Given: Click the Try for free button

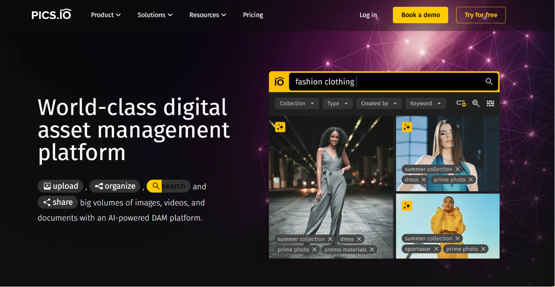Looking at the screenshot, I should click(x=481, y=15).
